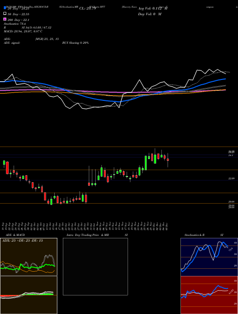Open the ADX indicator chart thumbnail
The height and width of the screenshot is (314, 238).
pos(29,257)
